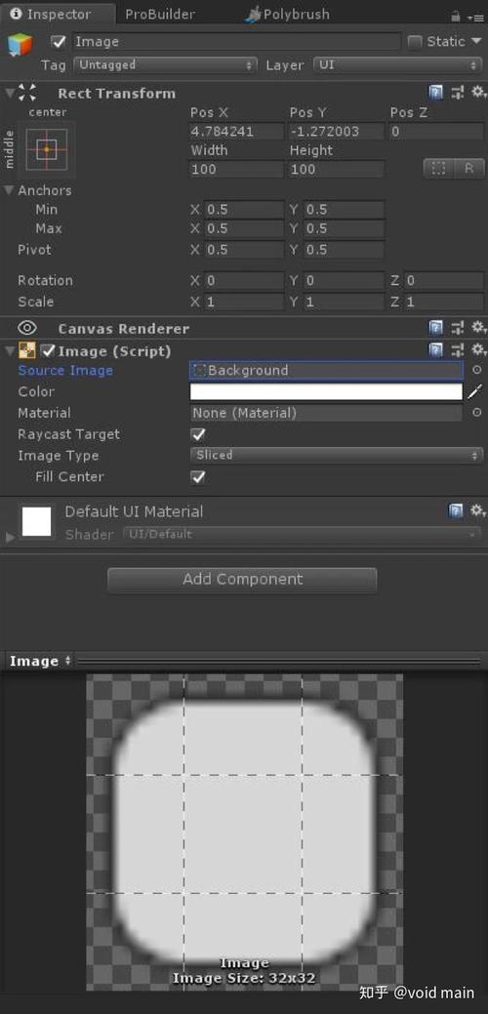Toggle the Image object active checkbox
This screenshot has height=1014, width=488.
59,42
